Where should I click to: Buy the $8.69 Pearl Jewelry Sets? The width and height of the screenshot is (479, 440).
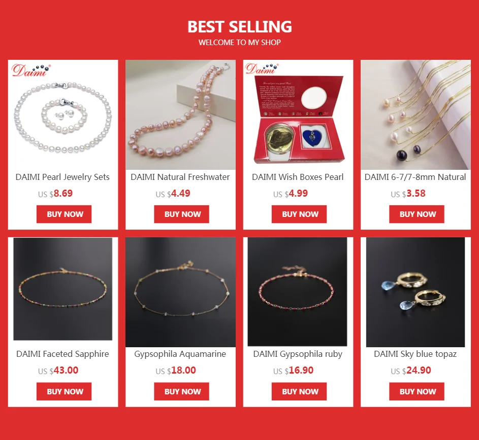pyautogui.click(x=64, y=214)
